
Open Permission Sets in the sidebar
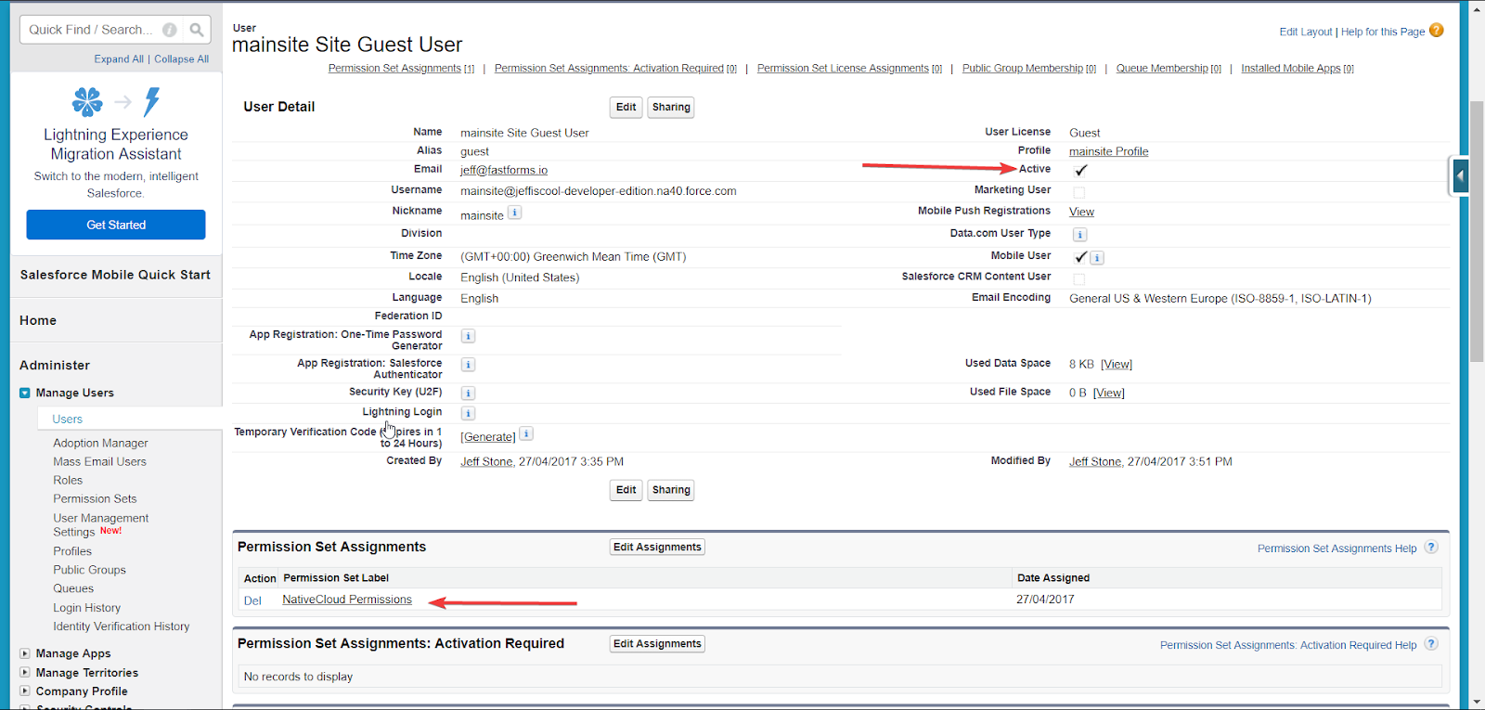[95, 498]
